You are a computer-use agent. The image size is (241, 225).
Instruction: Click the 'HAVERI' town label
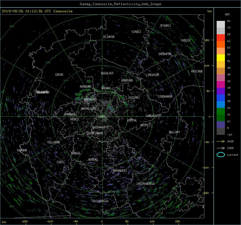93,160
